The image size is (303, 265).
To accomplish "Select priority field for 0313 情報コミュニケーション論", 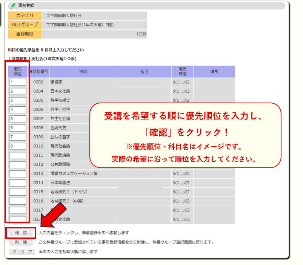I will (18, 174).
